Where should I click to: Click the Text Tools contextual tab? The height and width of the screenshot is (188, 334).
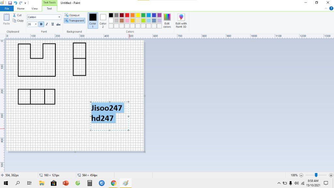point(50,3)
